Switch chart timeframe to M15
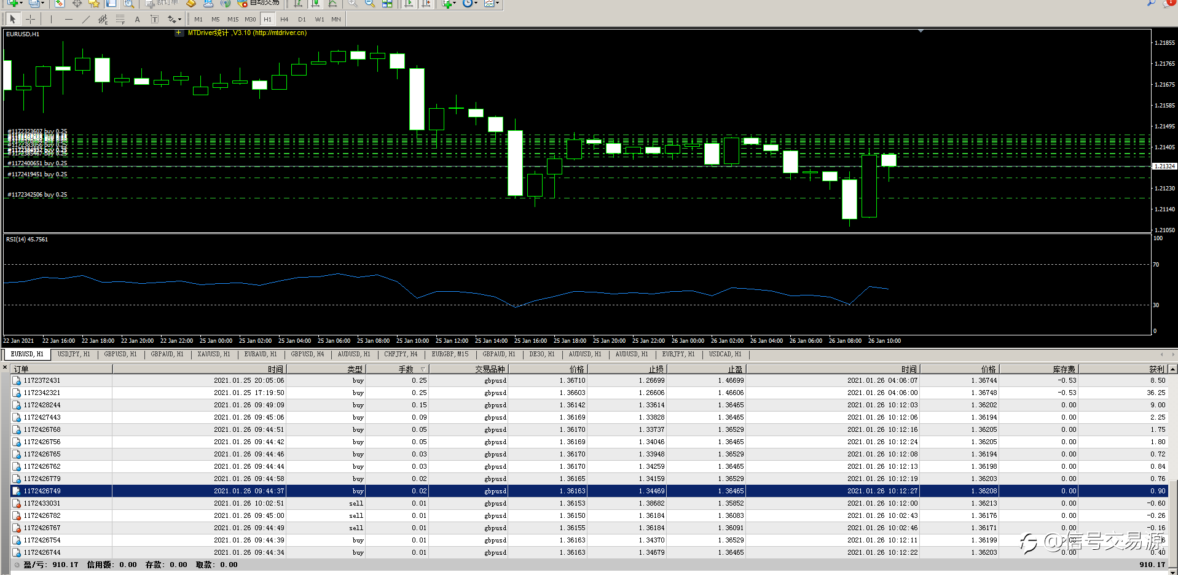1178x575 pixels. coord(233,19)
